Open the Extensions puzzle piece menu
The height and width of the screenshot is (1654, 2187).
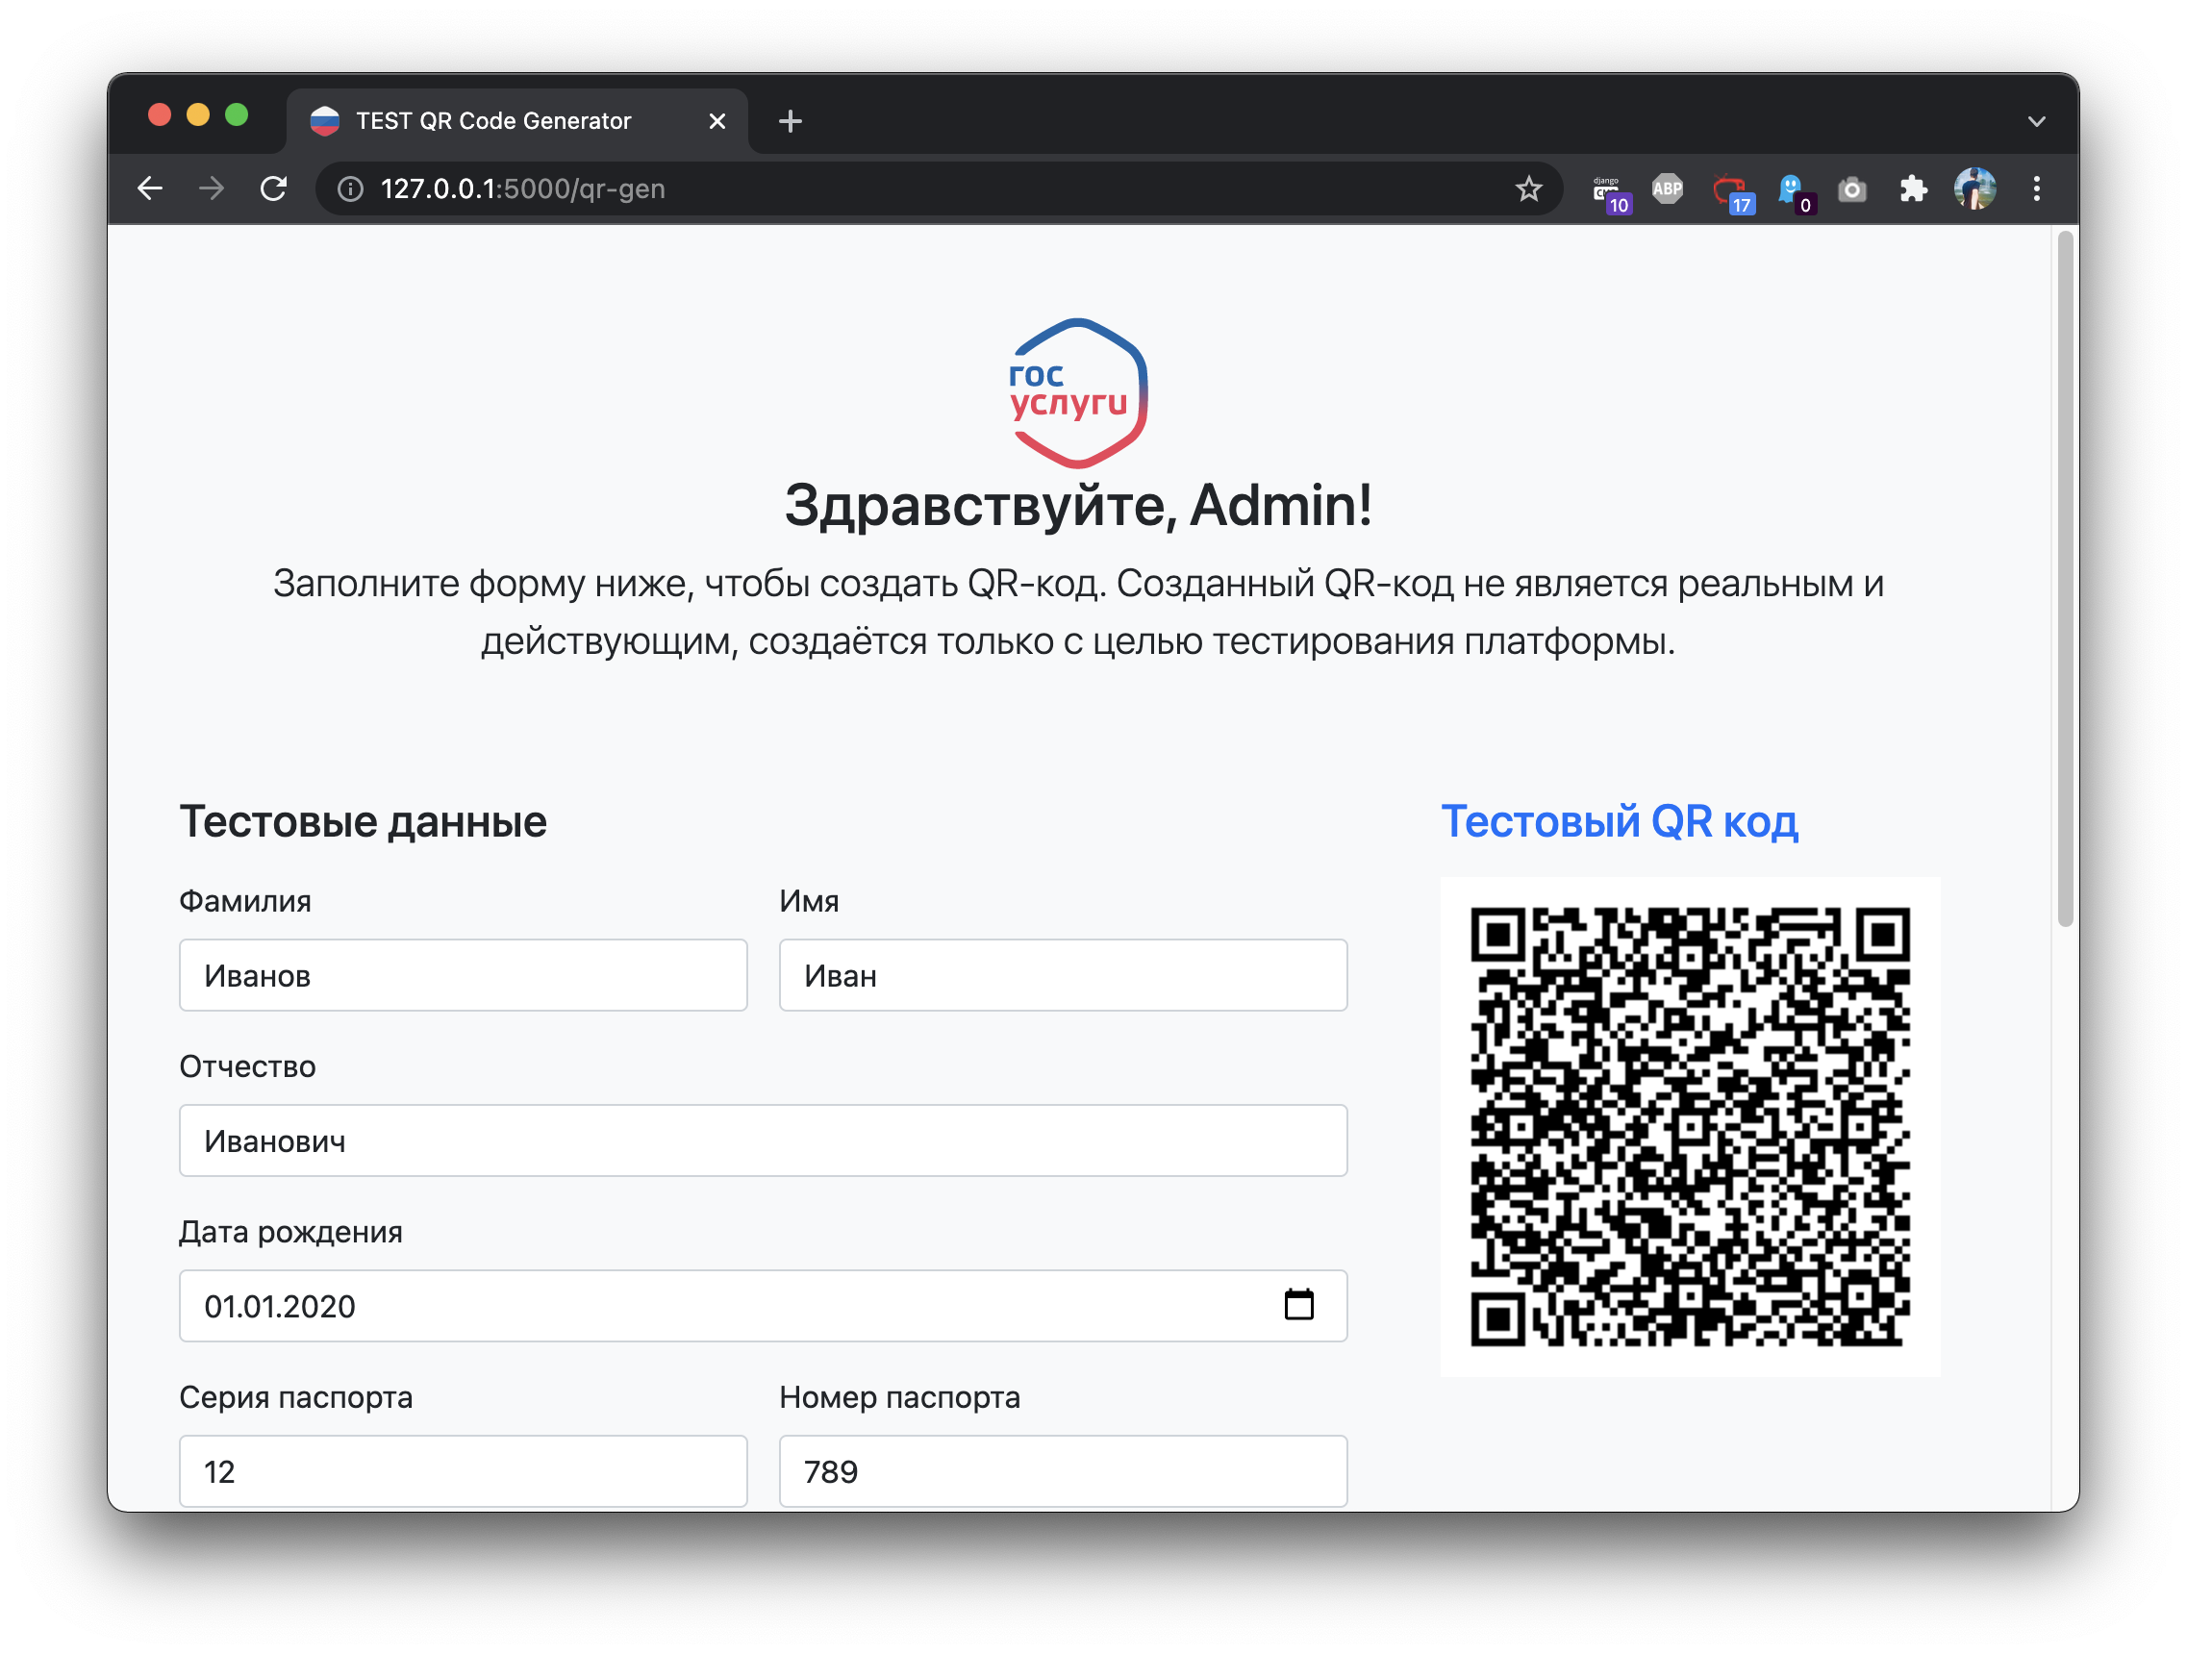[x=1913, y=188]
